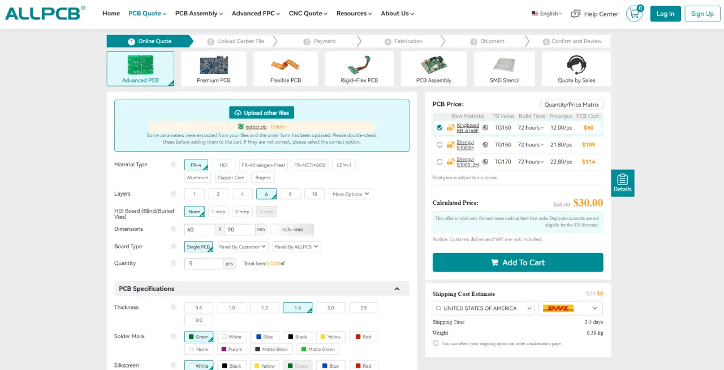Delete the uploaded gerber.zip file

pos(278,127)
